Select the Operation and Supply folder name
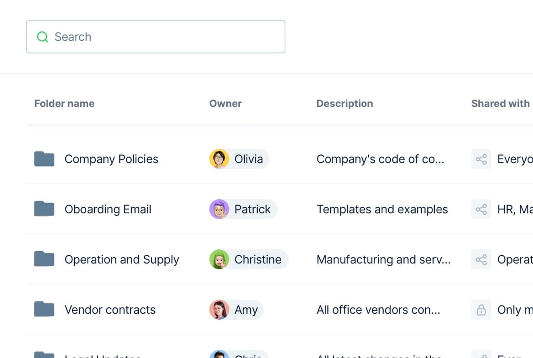The height and width of the screenshot is (358, 533). (122, 259)
